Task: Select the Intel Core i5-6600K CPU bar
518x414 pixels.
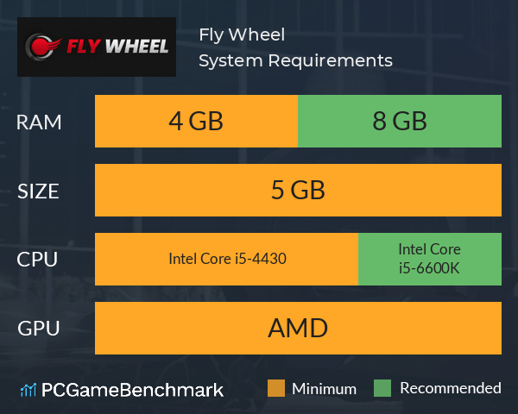Action: click(430, 259)
